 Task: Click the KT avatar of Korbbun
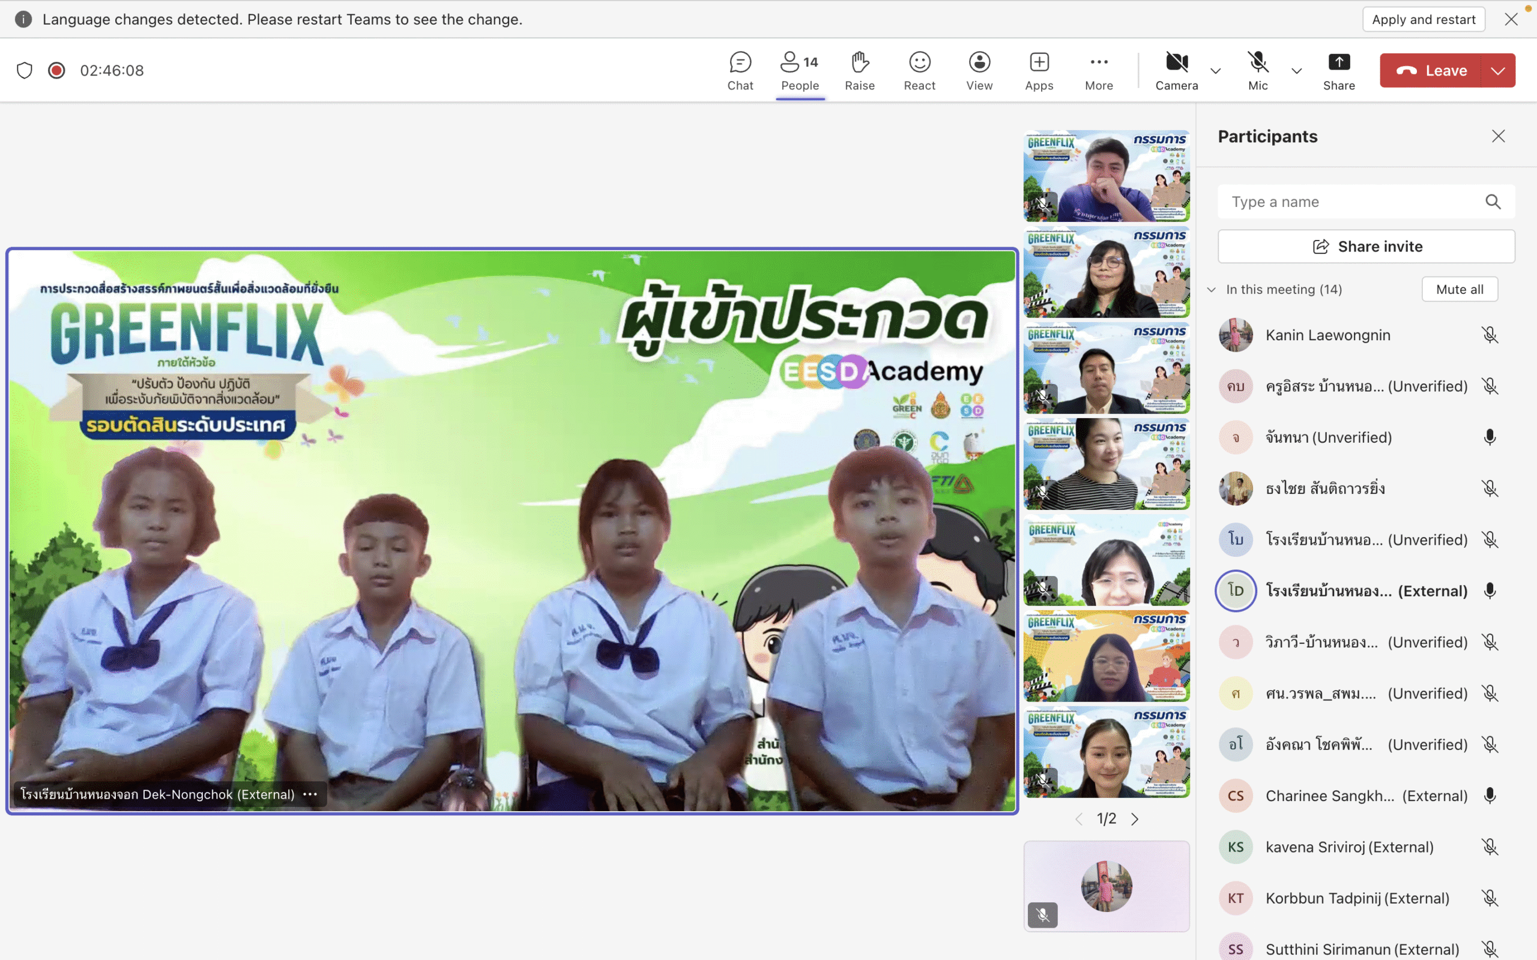click(x=1236, y=898)
